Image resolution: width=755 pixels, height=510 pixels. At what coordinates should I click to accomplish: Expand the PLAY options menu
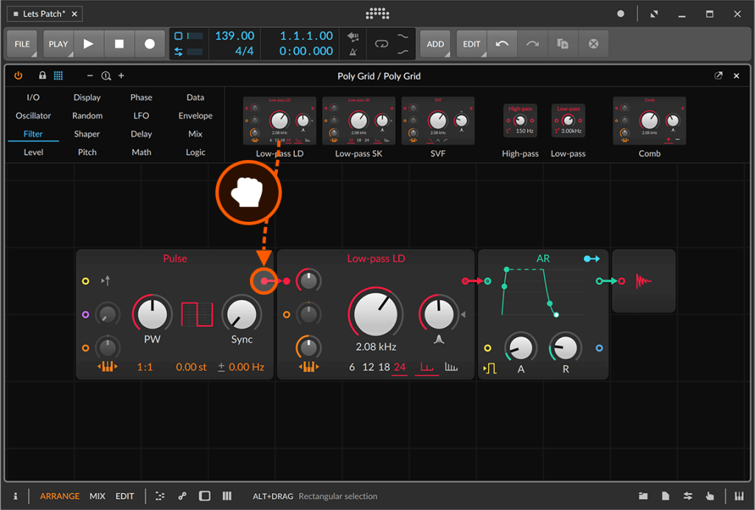tap(58, 44)
